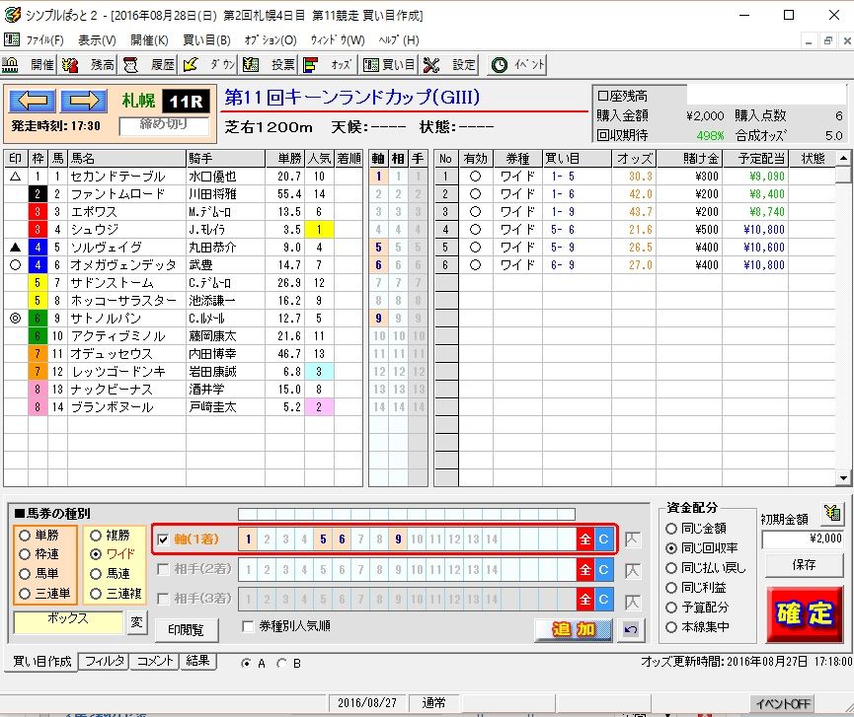854x717 pixels.
Task: Open the 設定 settings toolbar icon
Action: point(449,65)
